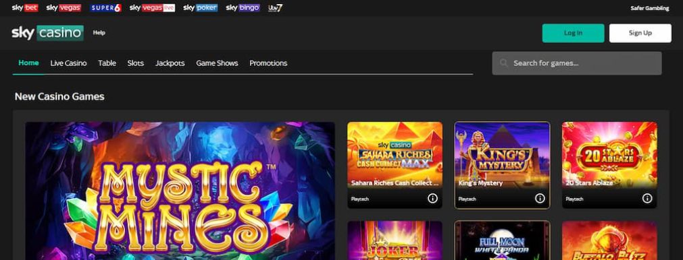Viewport: 683px width, 260px height.
Task: Show info for King's Mystery game
Action: [x=540, y=198]
